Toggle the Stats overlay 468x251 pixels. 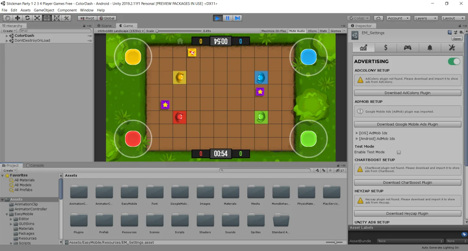coord(323,31)
